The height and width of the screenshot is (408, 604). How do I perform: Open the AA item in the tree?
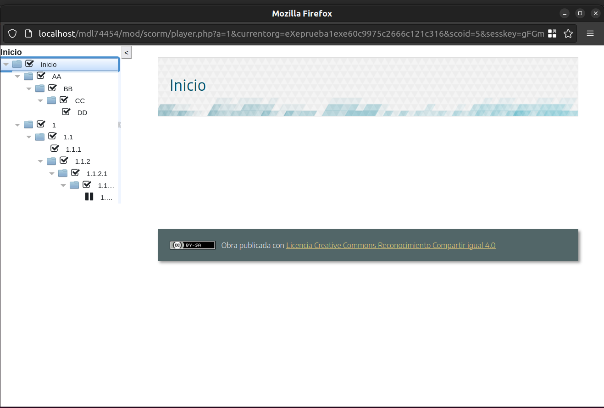click(x=57, y=77)
